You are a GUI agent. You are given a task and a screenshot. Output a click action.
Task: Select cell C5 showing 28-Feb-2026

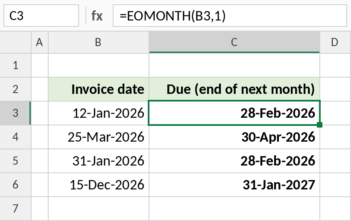tap(234, 161)
